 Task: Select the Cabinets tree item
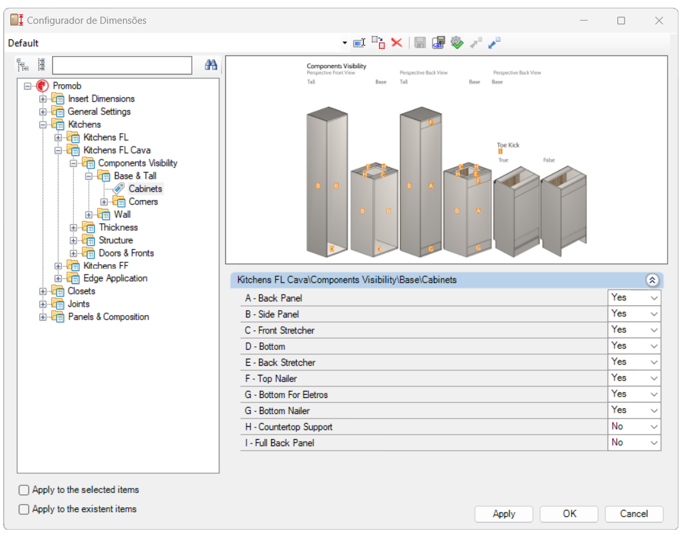(x=145, y=188)
